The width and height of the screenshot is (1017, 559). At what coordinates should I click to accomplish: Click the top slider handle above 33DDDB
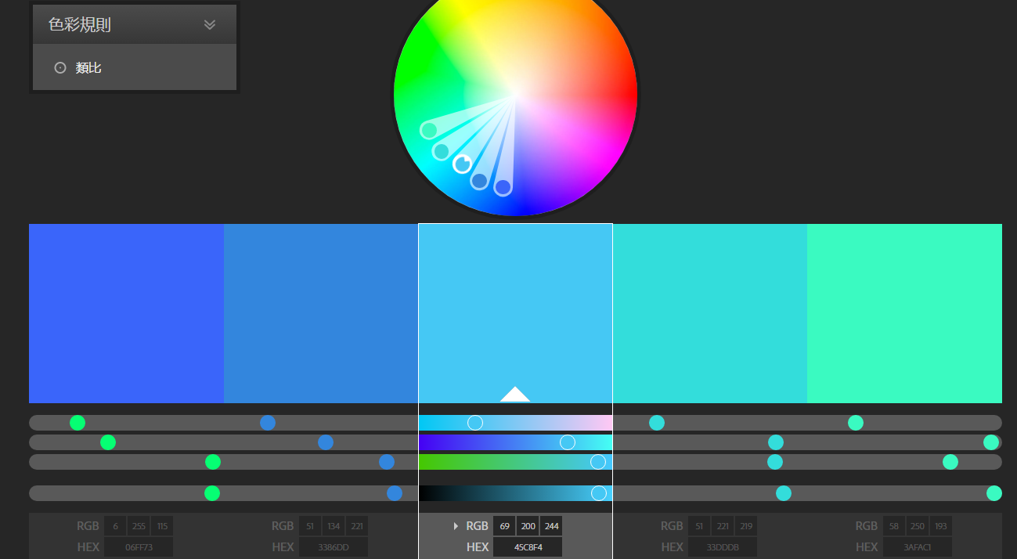pos(657,423)
